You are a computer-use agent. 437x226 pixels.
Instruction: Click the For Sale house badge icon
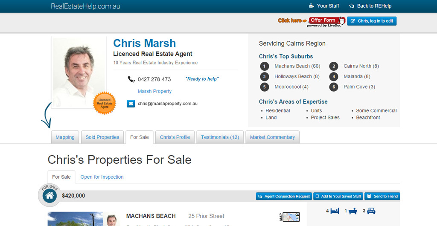pyautogui.click(x=50, y=196)
